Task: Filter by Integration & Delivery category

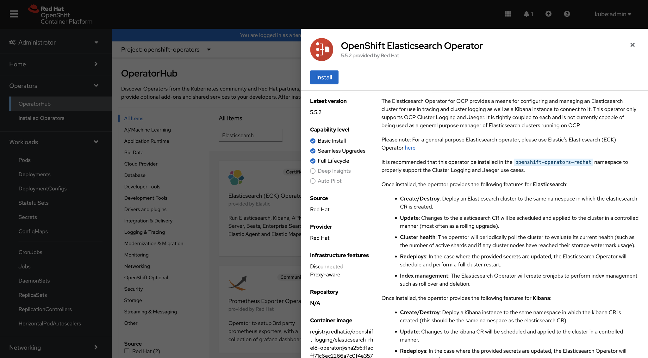Action: tap(148, 221)
